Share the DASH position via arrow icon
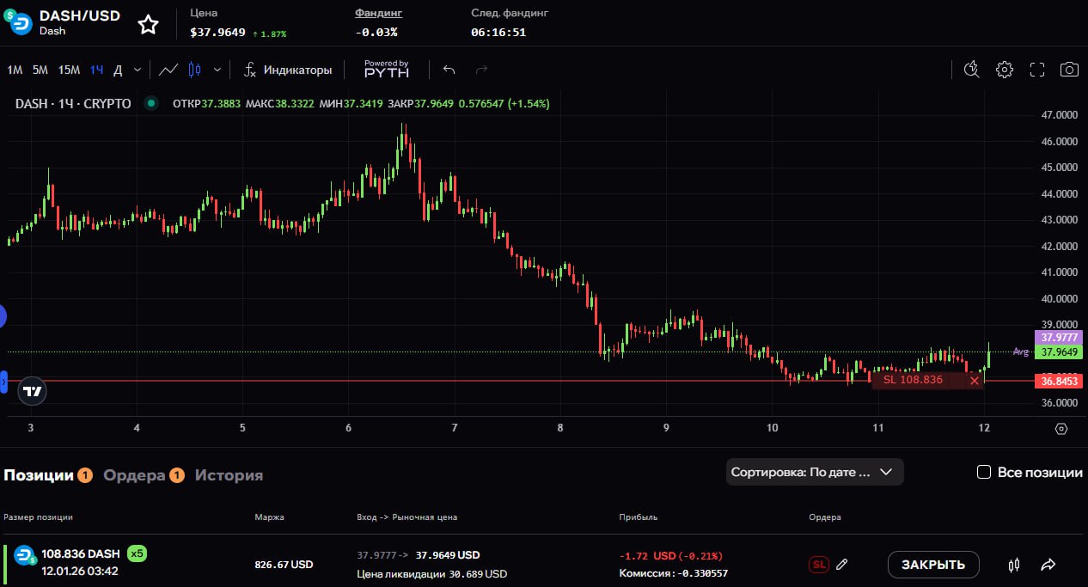 [1048, 565]
